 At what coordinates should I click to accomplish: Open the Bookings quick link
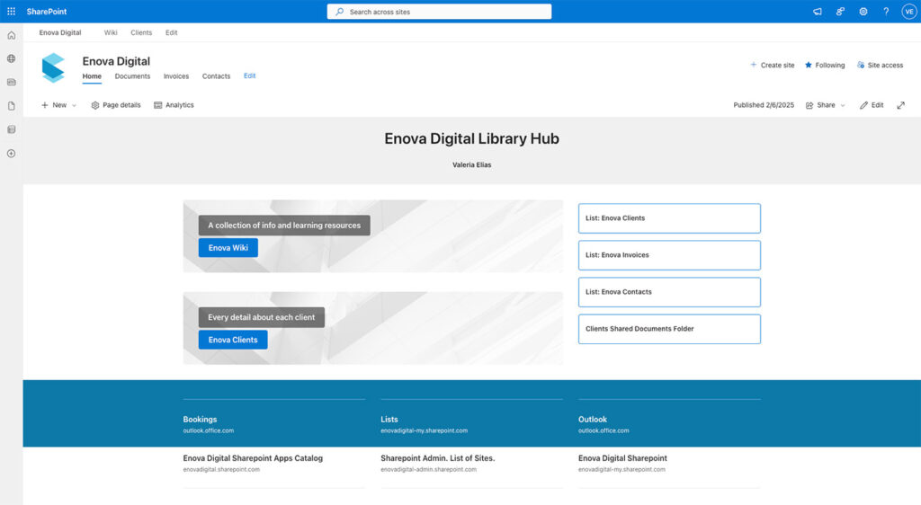click(x=200, y=420)
